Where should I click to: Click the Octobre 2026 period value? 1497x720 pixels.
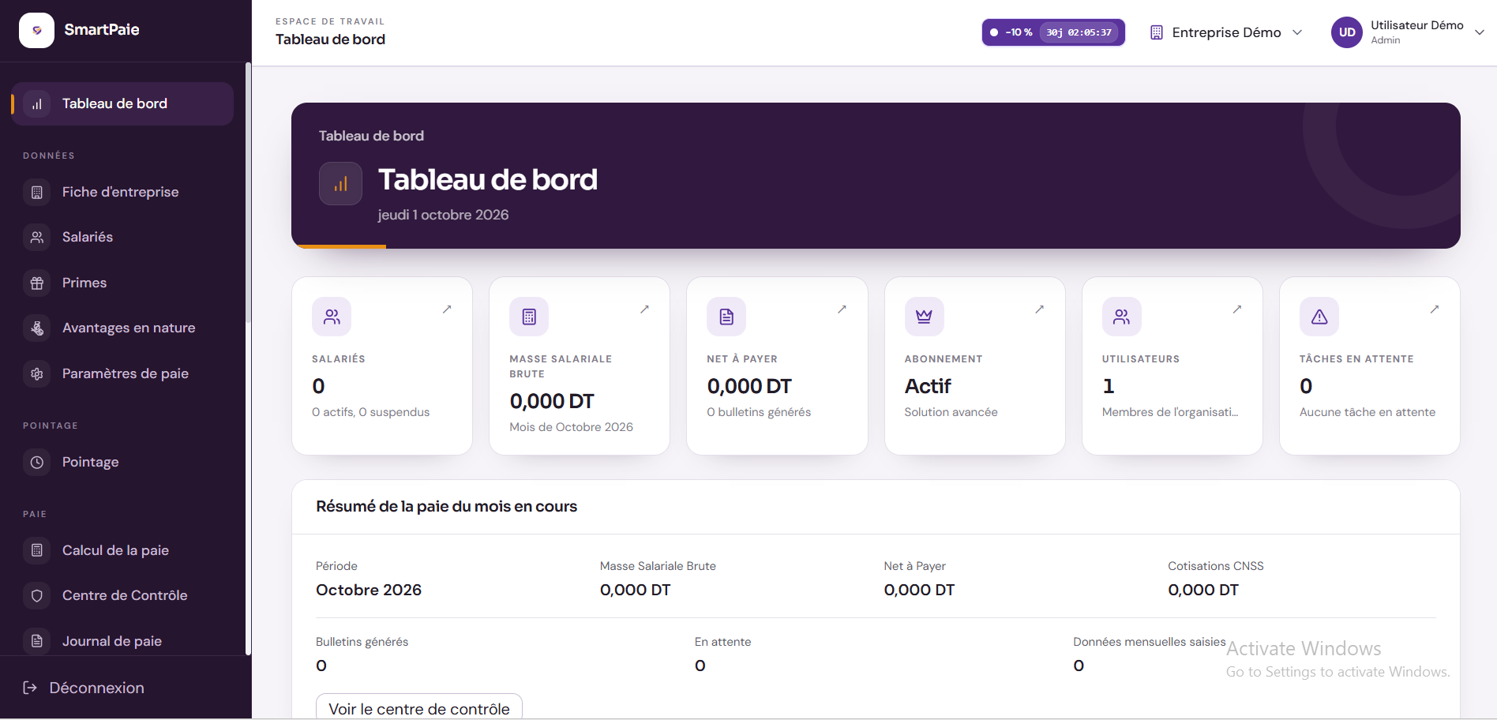[369, 590]
